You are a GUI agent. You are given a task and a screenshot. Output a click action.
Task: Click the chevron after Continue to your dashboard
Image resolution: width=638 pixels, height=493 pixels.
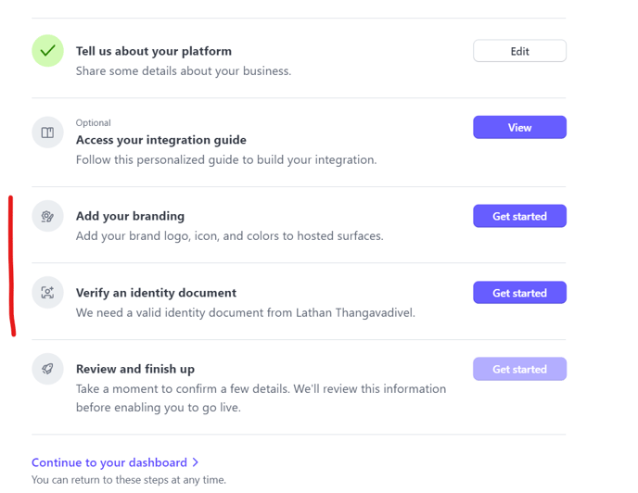click(196, 462)
